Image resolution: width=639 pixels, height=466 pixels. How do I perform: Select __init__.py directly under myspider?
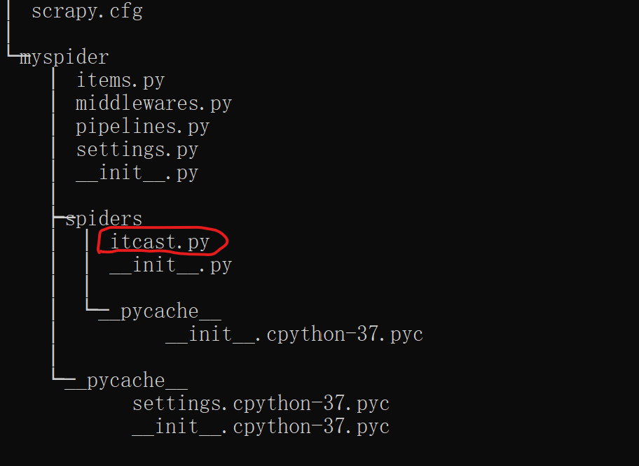137,173
